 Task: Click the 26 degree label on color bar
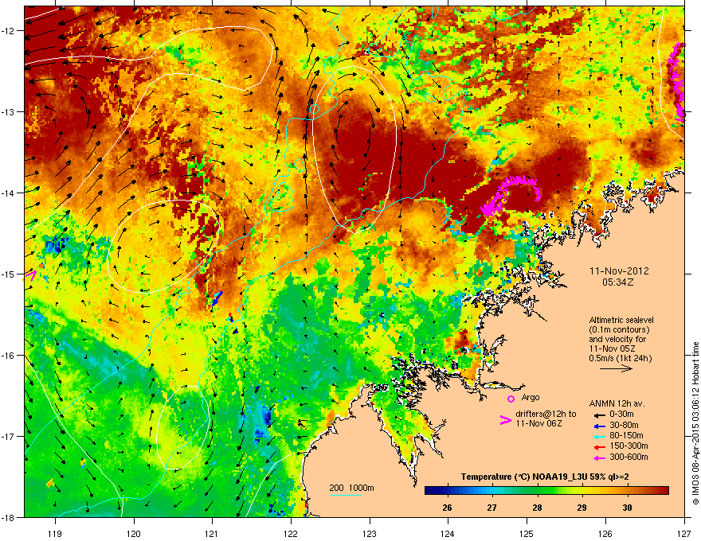[447, 508]
